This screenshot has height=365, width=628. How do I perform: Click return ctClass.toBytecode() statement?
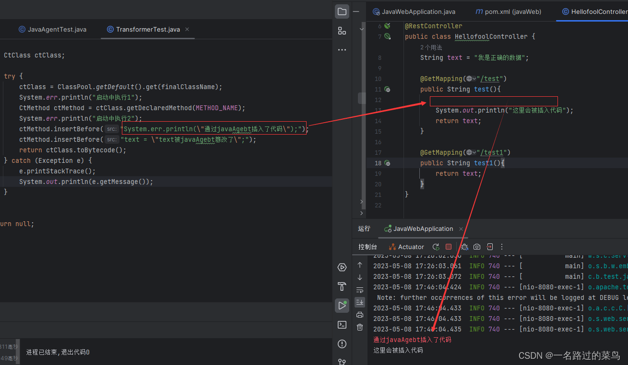click(73, 150)
